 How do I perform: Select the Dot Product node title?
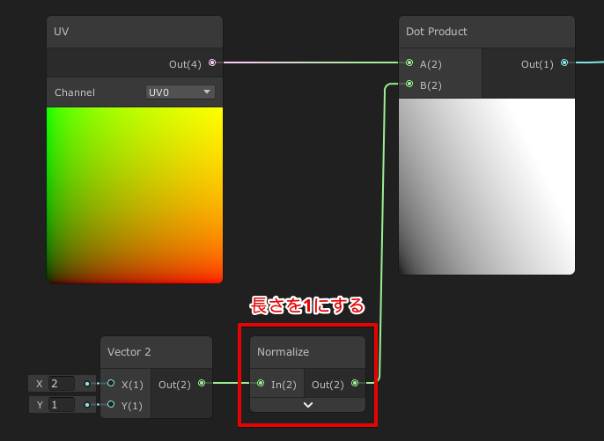point(436,32)
